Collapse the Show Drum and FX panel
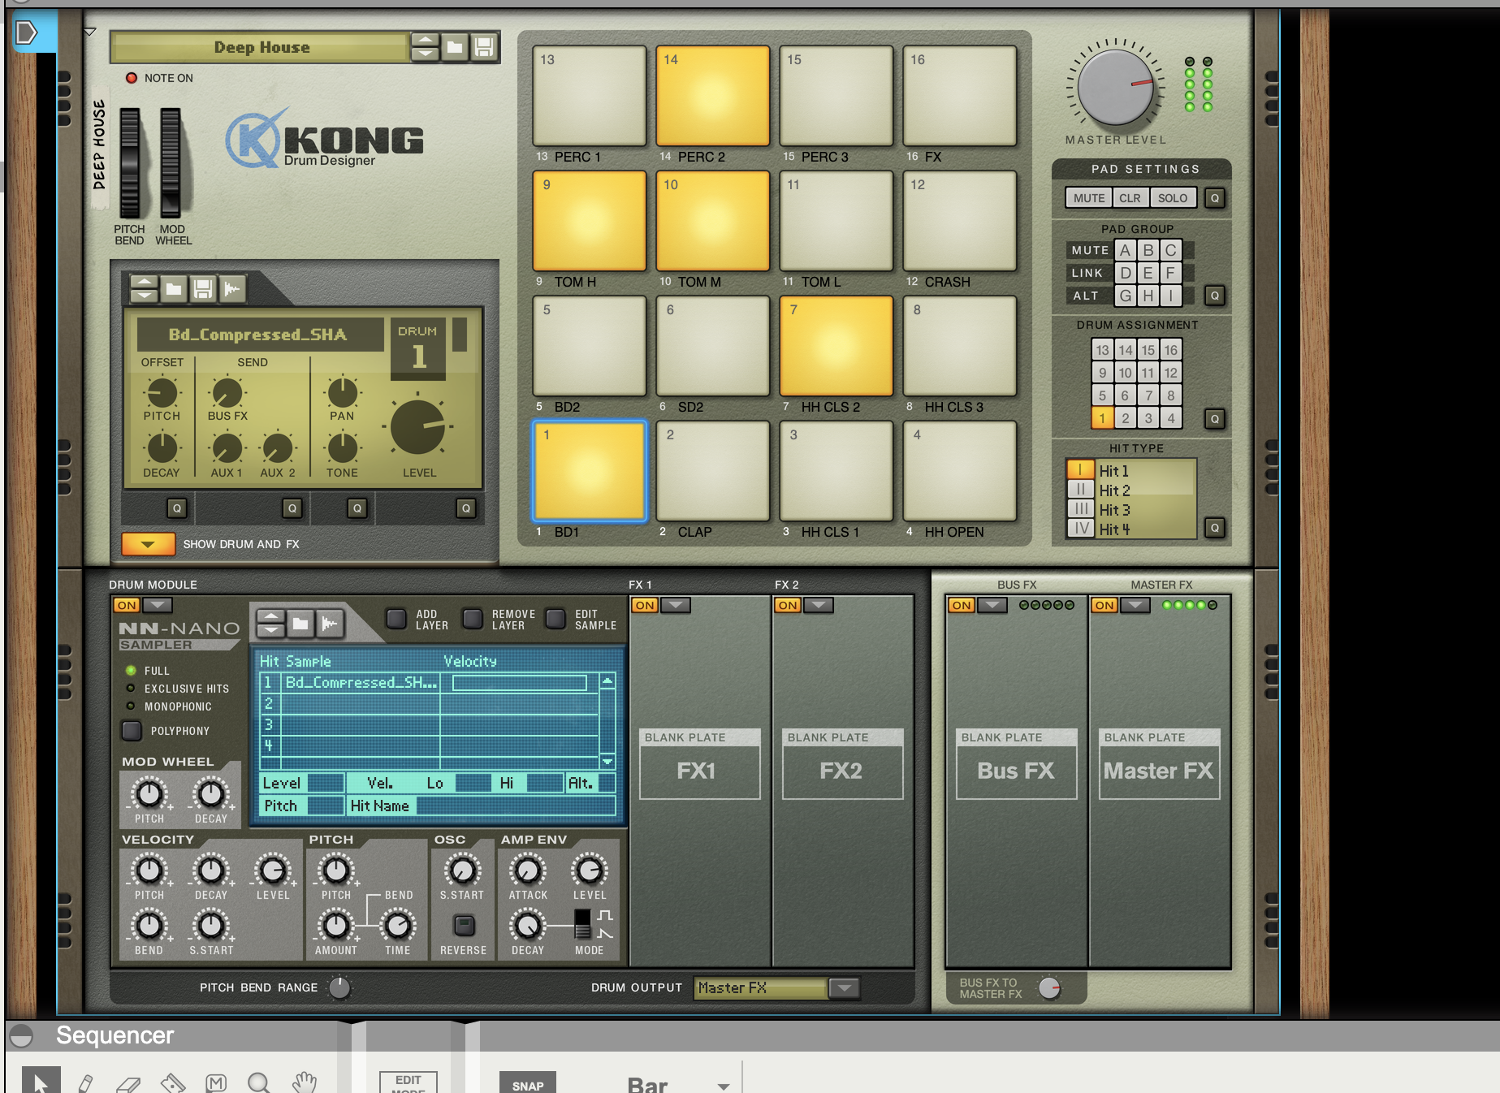The image size is (1500, 1093). pyautogui.click(x=148, y=544)
